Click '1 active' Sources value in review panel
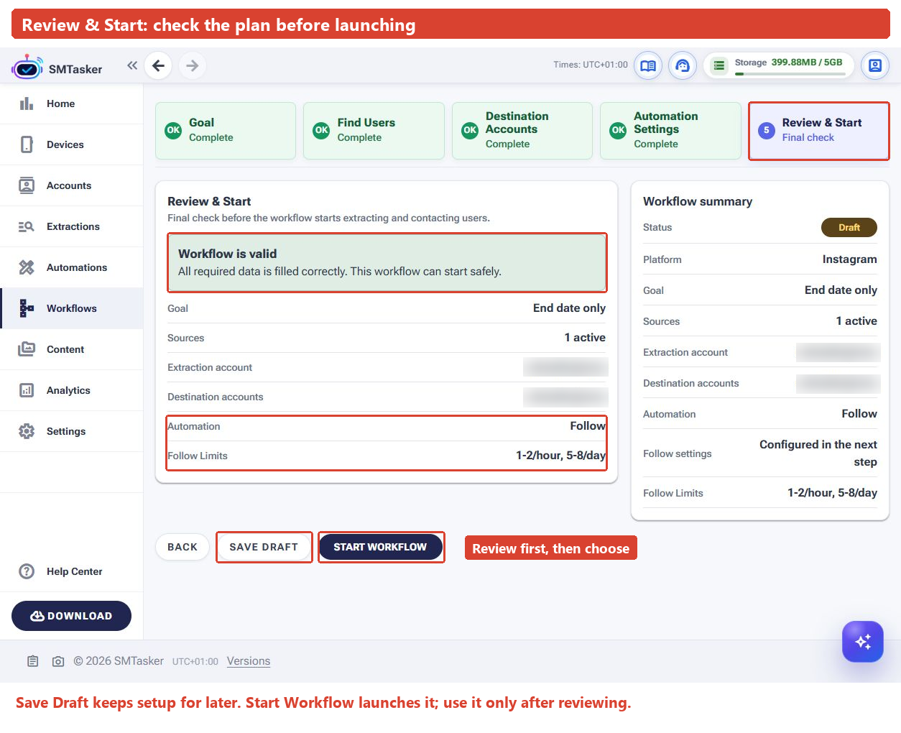 pyautogui.click(x=585, y=337)
